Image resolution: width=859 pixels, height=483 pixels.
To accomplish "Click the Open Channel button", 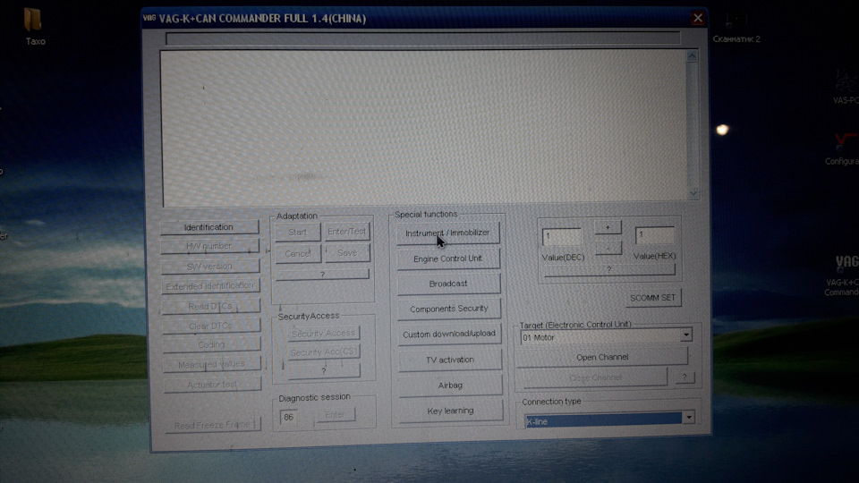I will (602, 357).
